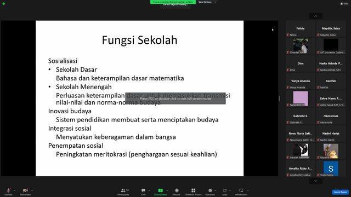Open the Reactions menu
The height and width of the screenshot is (197, 351).
(210, 192)
